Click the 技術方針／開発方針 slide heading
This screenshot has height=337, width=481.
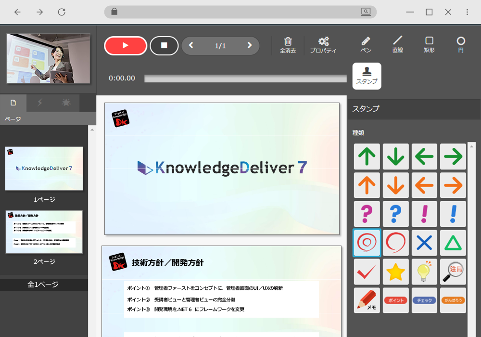(167, 263)
